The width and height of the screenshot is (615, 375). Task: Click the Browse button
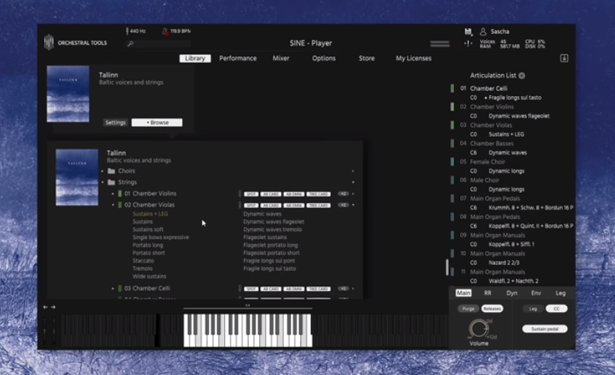(157, 122)
